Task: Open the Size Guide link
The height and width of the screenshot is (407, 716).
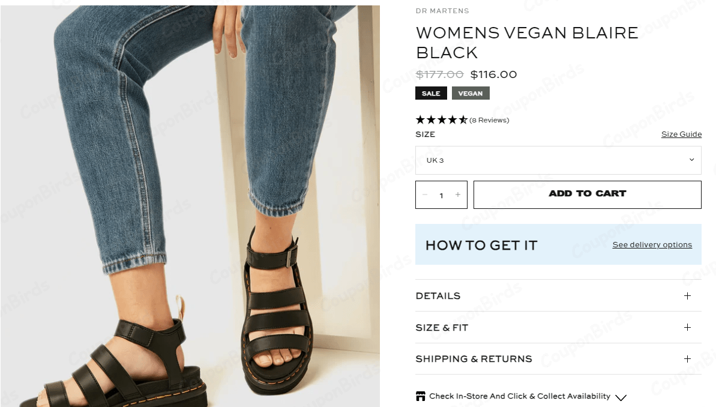Action: pyautogui.click(x=681, y=134)
